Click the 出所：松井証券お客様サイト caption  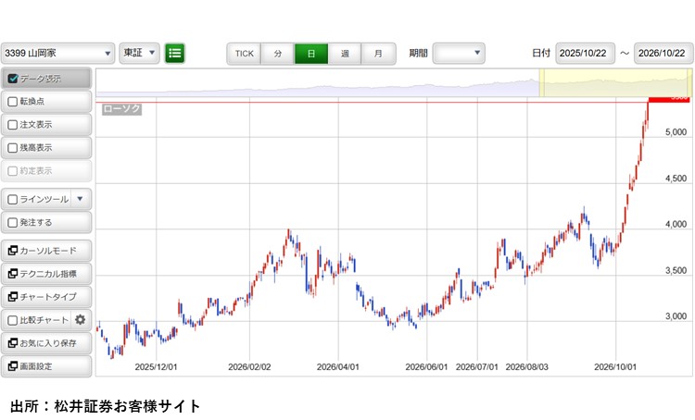pyautogui.click(x=106, y=406)
